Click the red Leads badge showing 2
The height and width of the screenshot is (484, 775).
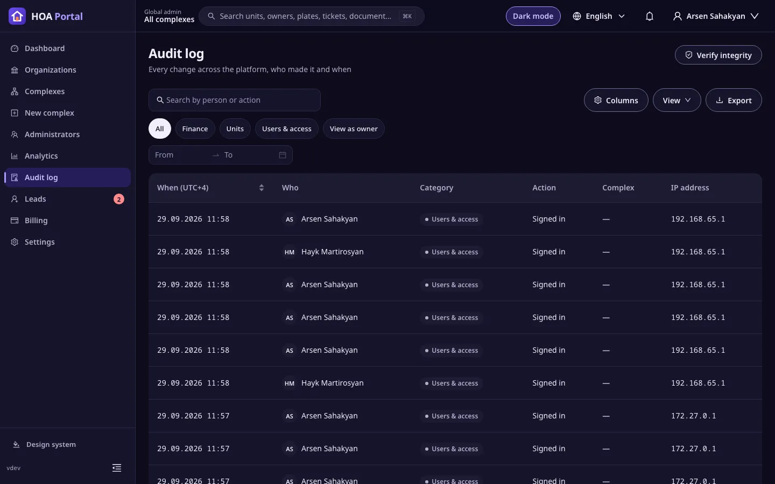(x=119, y=199)
